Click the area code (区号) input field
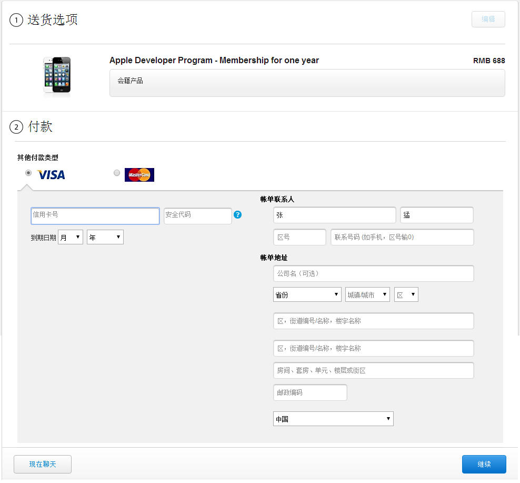This screenshot has width=520, height=483. point(299,238)
